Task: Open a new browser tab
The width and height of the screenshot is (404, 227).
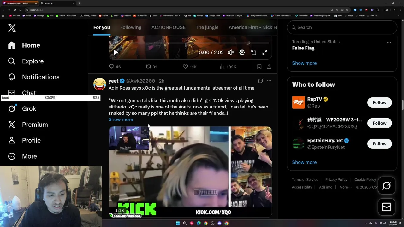Action: point(79,3)
